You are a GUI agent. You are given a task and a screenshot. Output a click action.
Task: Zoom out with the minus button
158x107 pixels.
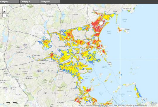[4, 15]
